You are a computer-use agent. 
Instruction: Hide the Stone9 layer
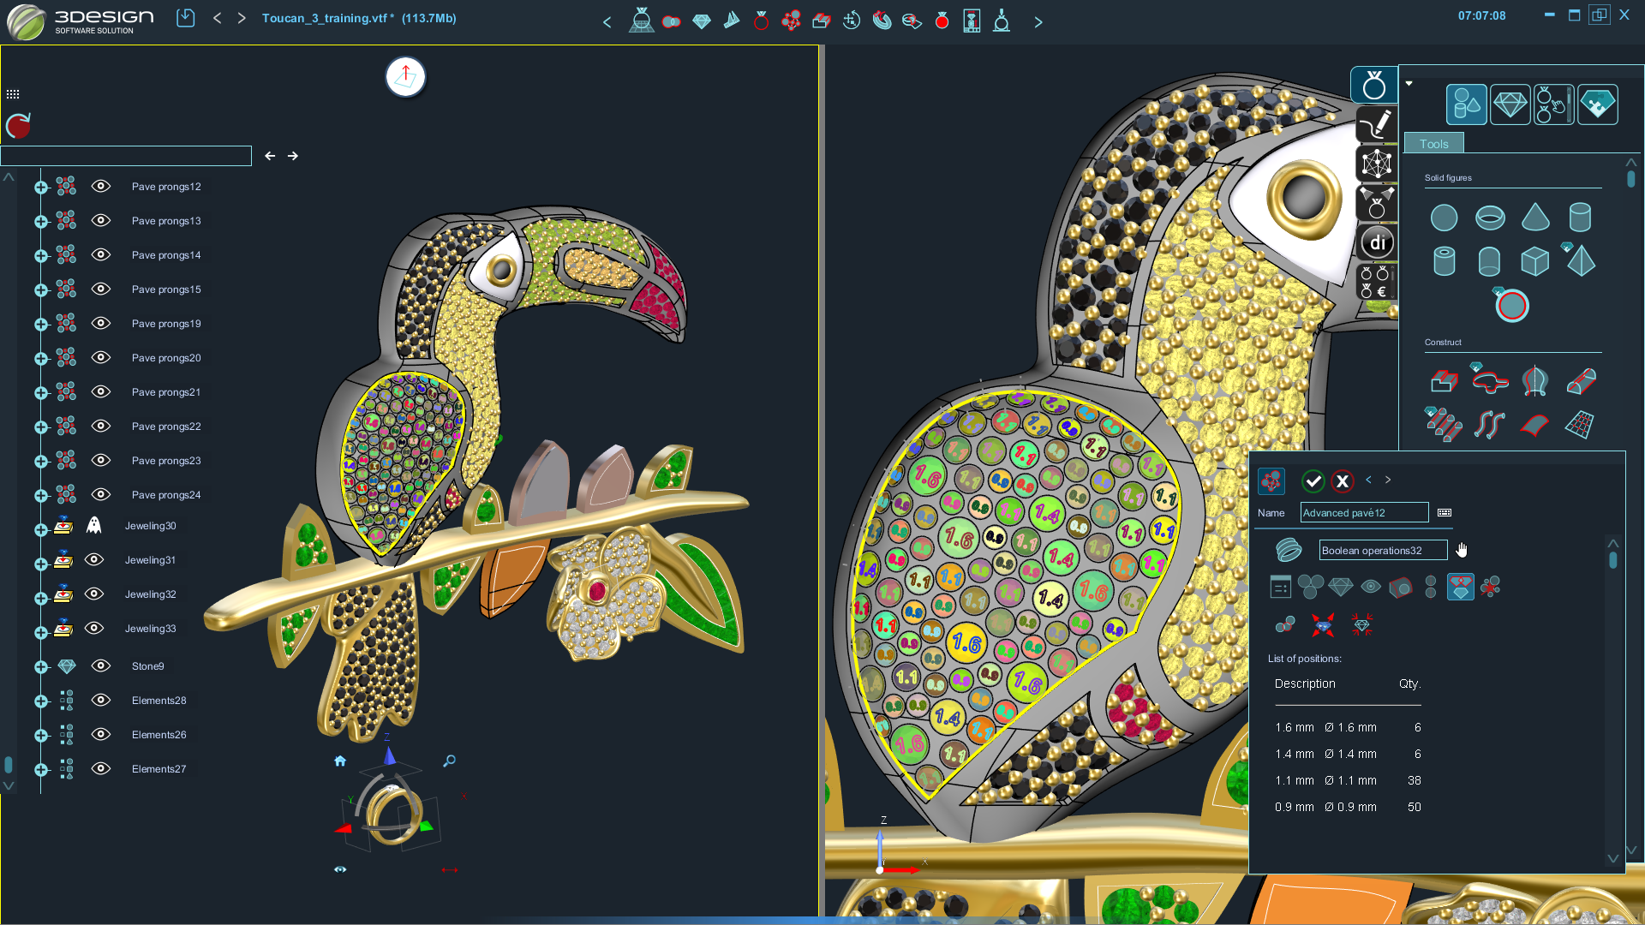pos(101,665)
